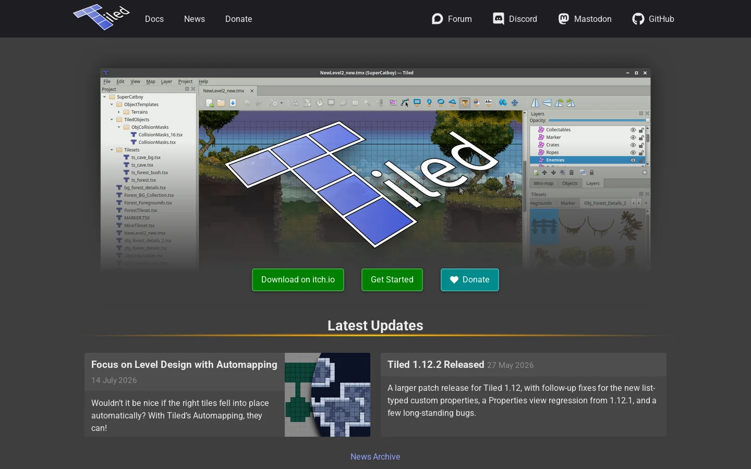Collapse the ObjCollisionMasks folder arrow
The height and width of the screenshot is (469, 751).
pyautogui.click(x=119, y=127)
